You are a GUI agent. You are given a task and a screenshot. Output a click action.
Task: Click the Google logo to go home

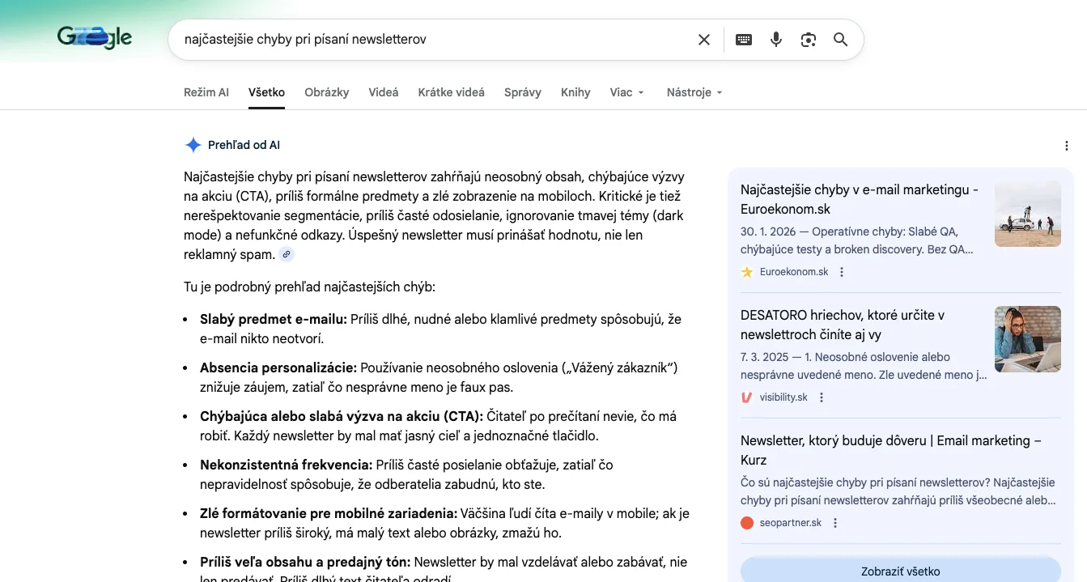click(95, 37)
